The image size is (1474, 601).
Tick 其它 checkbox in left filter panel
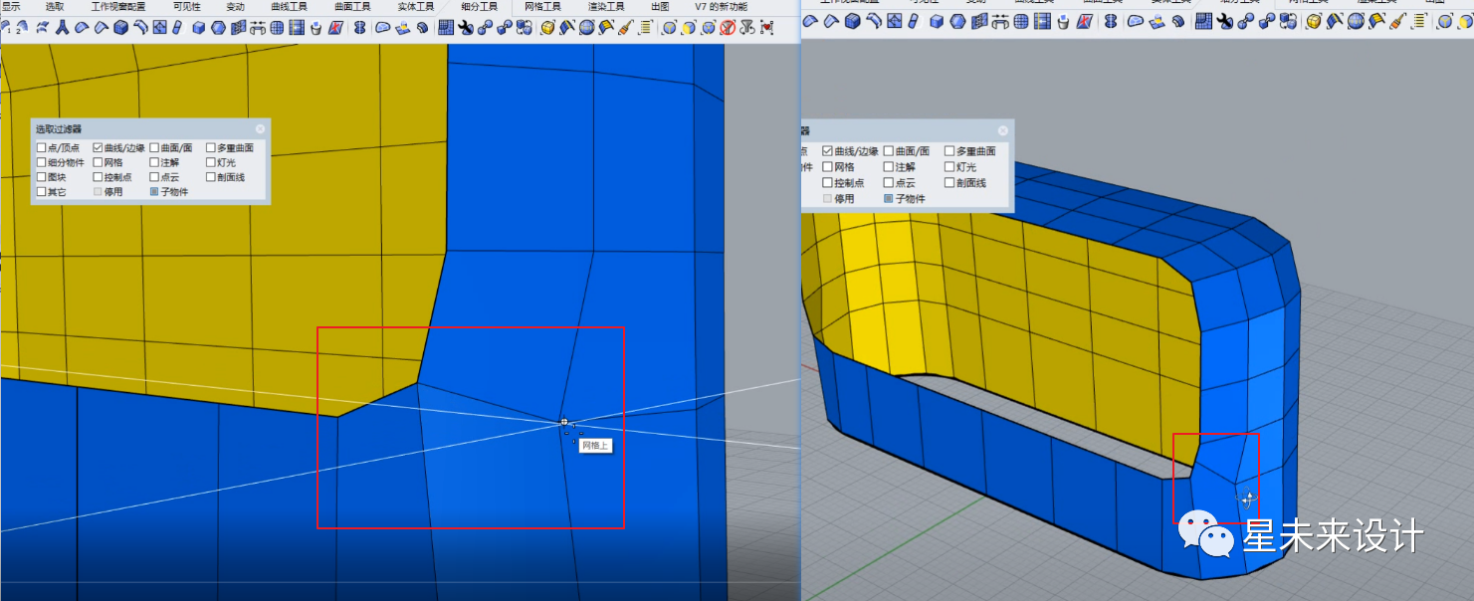point(41,192)
